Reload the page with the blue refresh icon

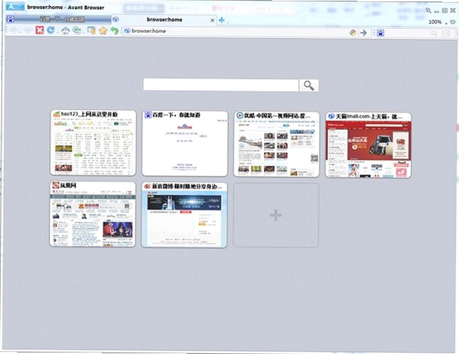point(50,30)
